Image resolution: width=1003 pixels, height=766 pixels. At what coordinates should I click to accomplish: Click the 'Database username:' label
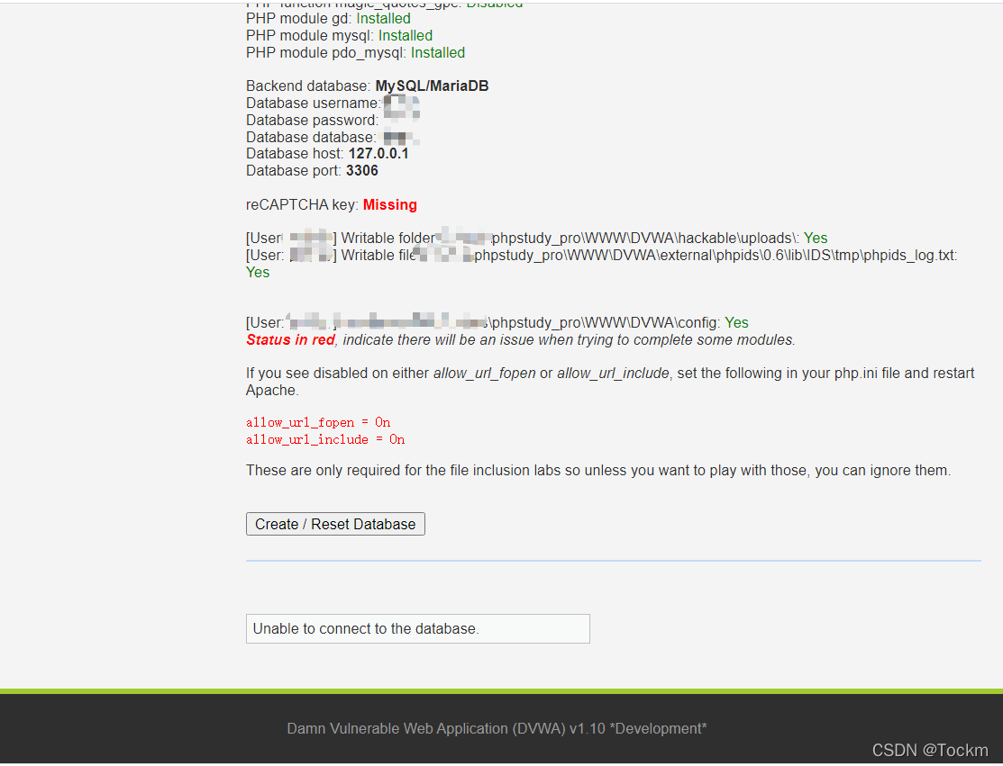[x=314, y=103]
